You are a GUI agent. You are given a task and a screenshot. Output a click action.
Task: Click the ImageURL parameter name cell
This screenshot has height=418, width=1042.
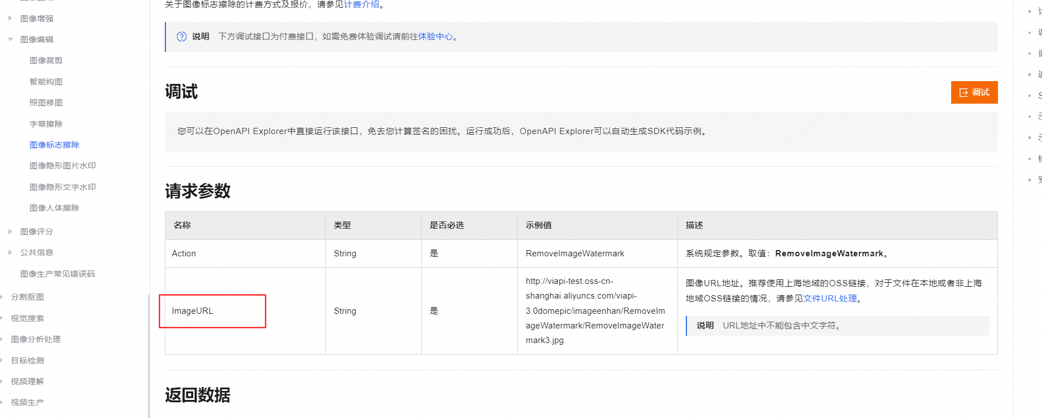(x=245, y=311)
